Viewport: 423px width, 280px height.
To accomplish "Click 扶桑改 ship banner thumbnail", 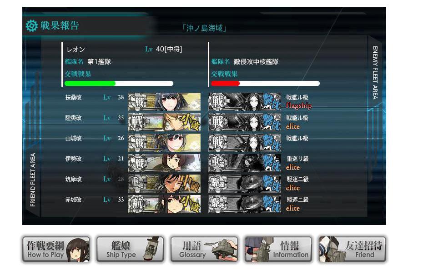I will (164, 102).
